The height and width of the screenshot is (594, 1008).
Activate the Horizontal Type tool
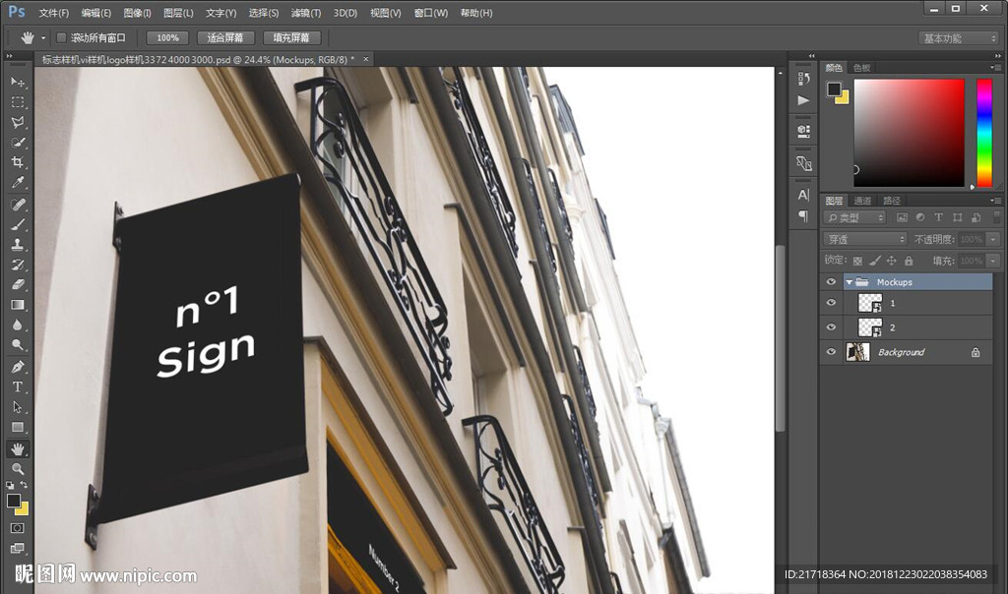coord(18,386)
